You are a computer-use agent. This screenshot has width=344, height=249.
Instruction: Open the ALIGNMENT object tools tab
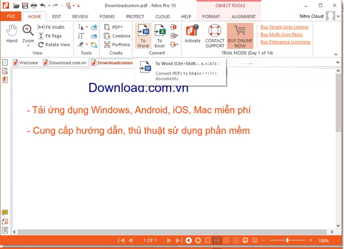click(243, 17)
